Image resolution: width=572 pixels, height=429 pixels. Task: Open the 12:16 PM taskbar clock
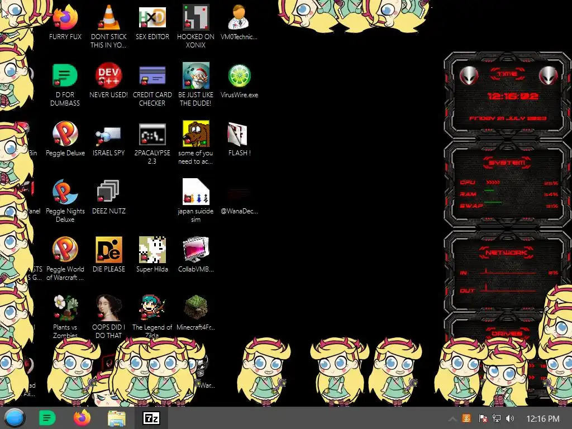543,418
